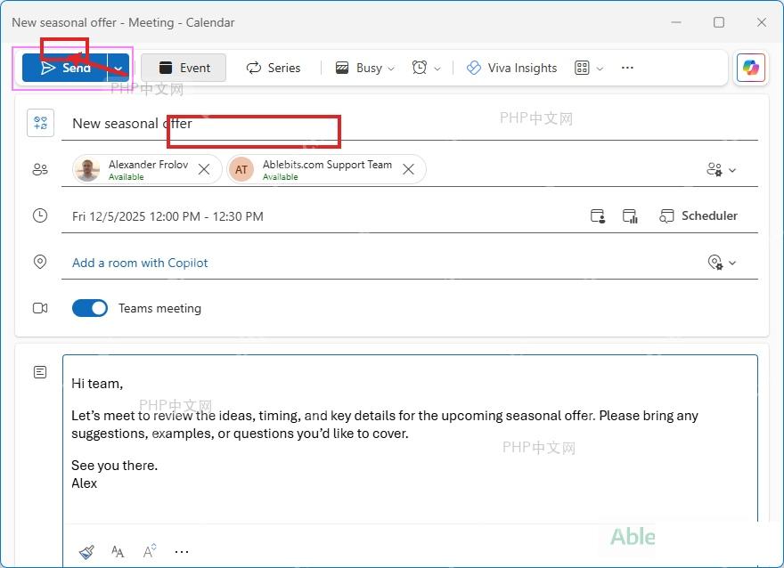Close the meeting window
This screenshot has width=784, height=568.
coord(762,22)
